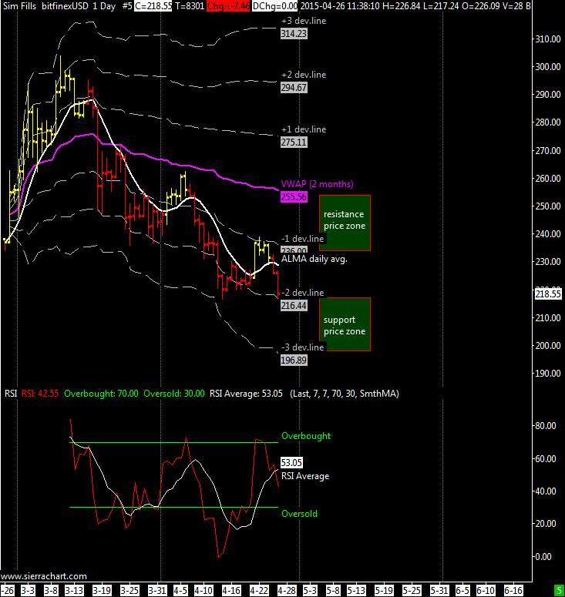Open the www.sierrachart.com link
This screenshot has height=597, width=565.
tap(44, 575)
